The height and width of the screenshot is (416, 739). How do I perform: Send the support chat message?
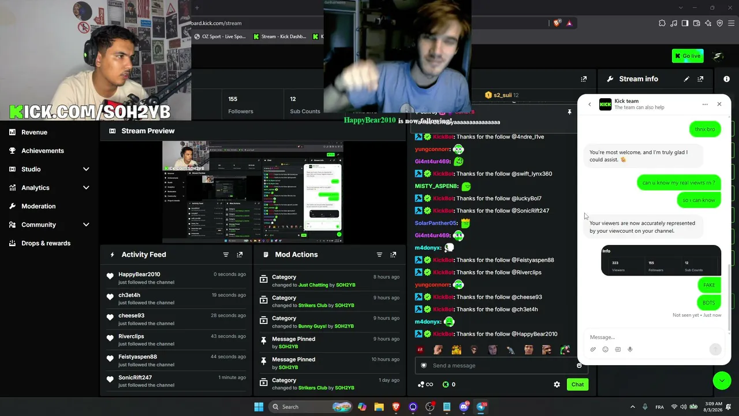pos(715,349)
